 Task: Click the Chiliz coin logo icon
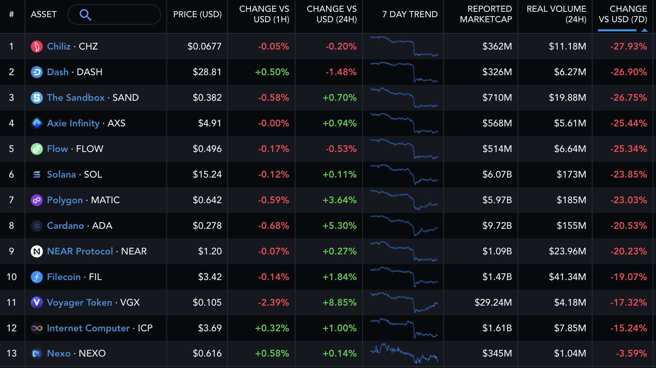(36, 47)
